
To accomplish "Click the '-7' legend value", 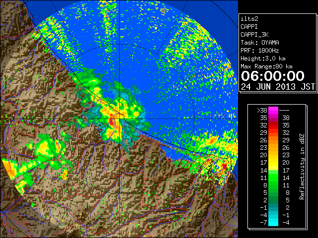I will click(264, 223).
